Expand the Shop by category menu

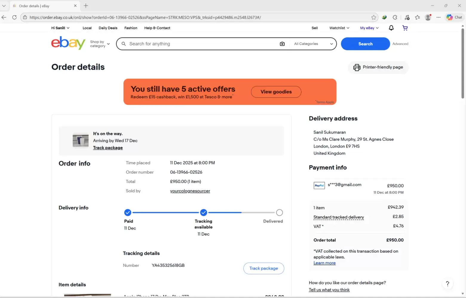pyautogui.click(x=100, y=44)
